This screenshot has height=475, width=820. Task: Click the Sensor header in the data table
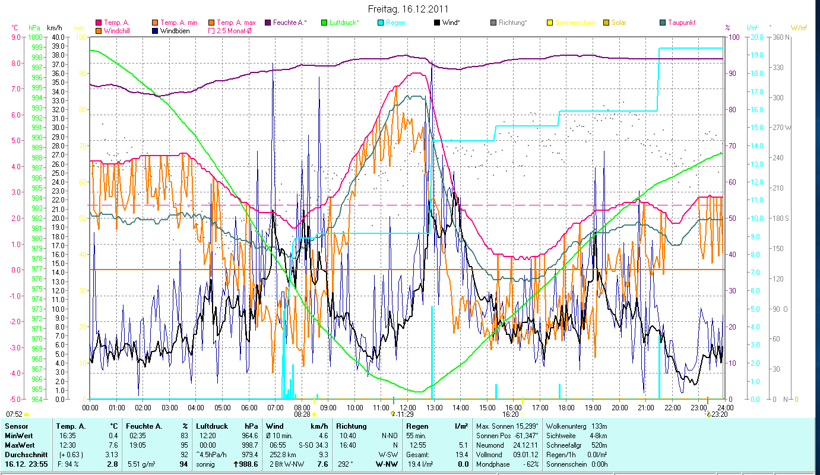(15, 426)
